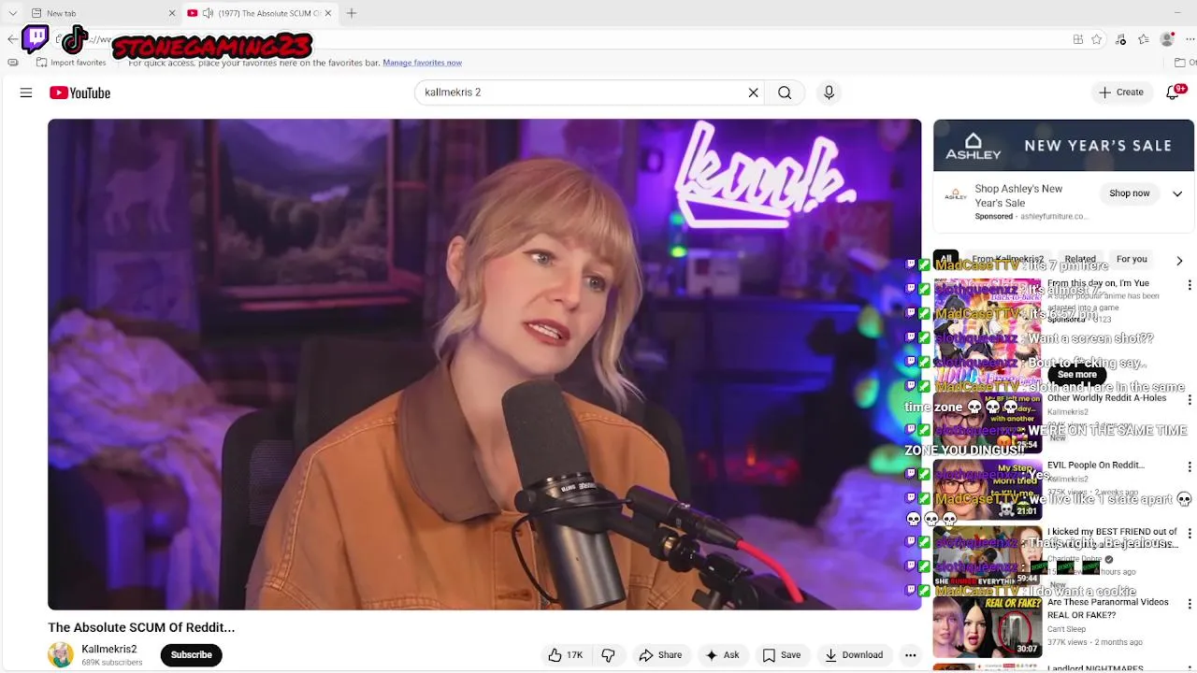Screen dimensions: 1197x673
Task: Open the Create menu
Action: click(x=1121, y=93)
